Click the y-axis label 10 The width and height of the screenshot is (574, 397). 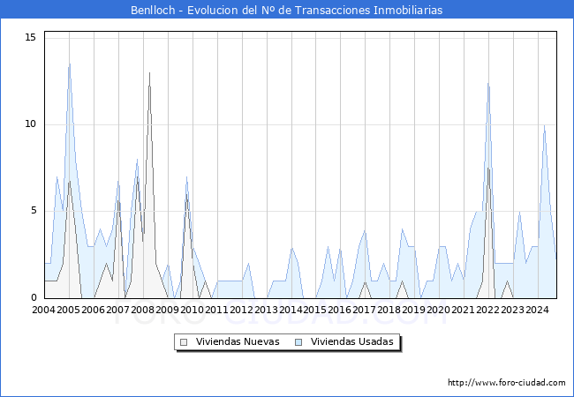pos(30,124)
